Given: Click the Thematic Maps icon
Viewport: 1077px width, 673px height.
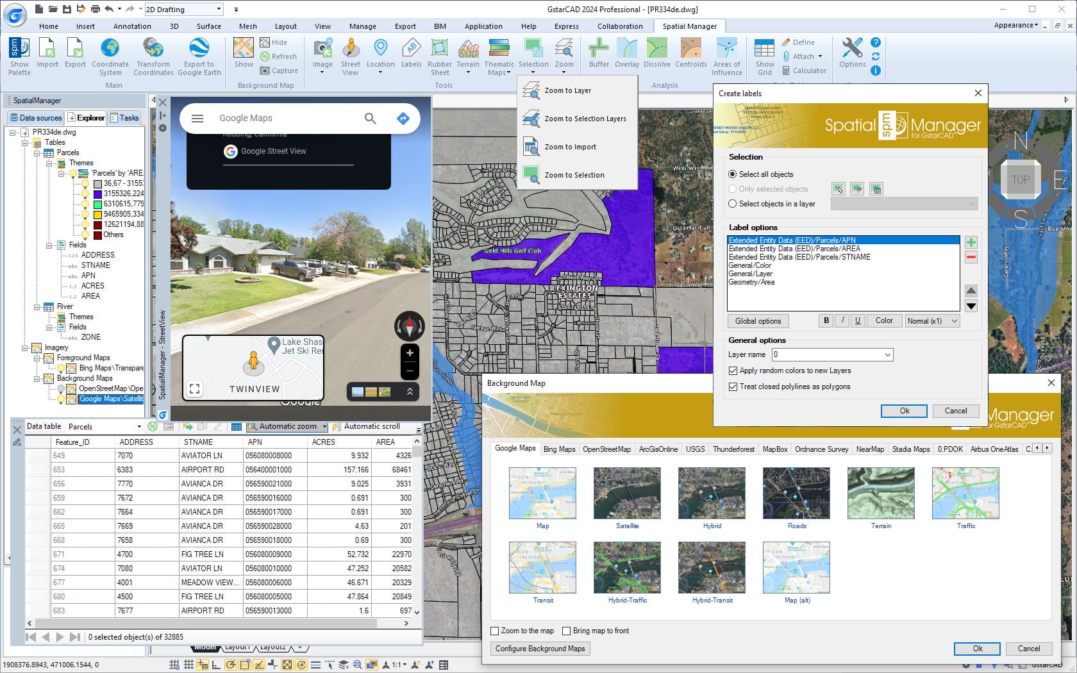Looking at the screenshot, I should pos(499,56).
